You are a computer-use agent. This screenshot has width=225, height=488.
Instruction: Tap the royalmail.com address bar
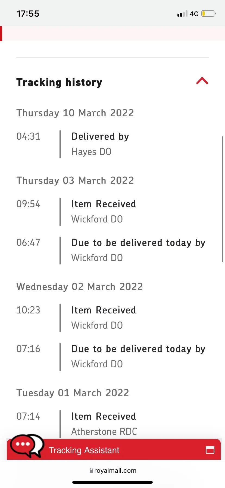[112, 470]
